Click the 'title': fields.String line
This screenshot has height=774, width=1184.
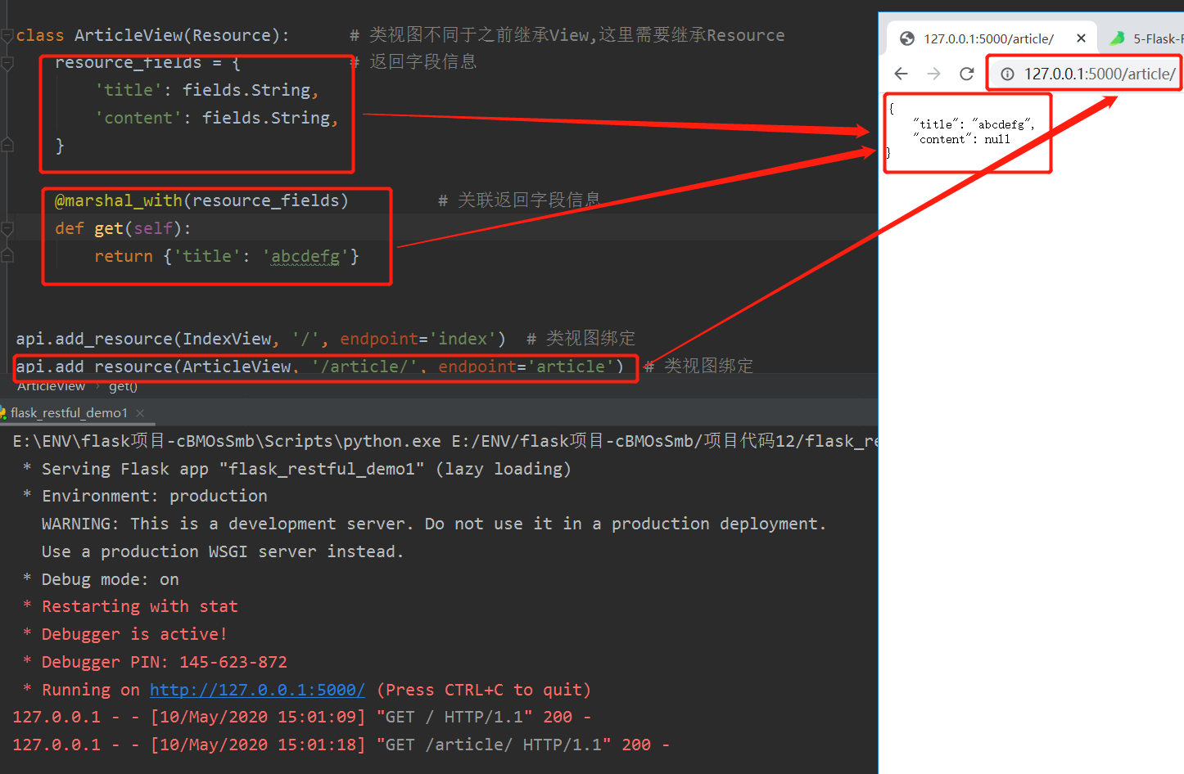click(206, 90)
